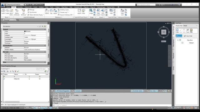Click the Insert block icon
Screen dimensions: 200x112
coord(3,11)
